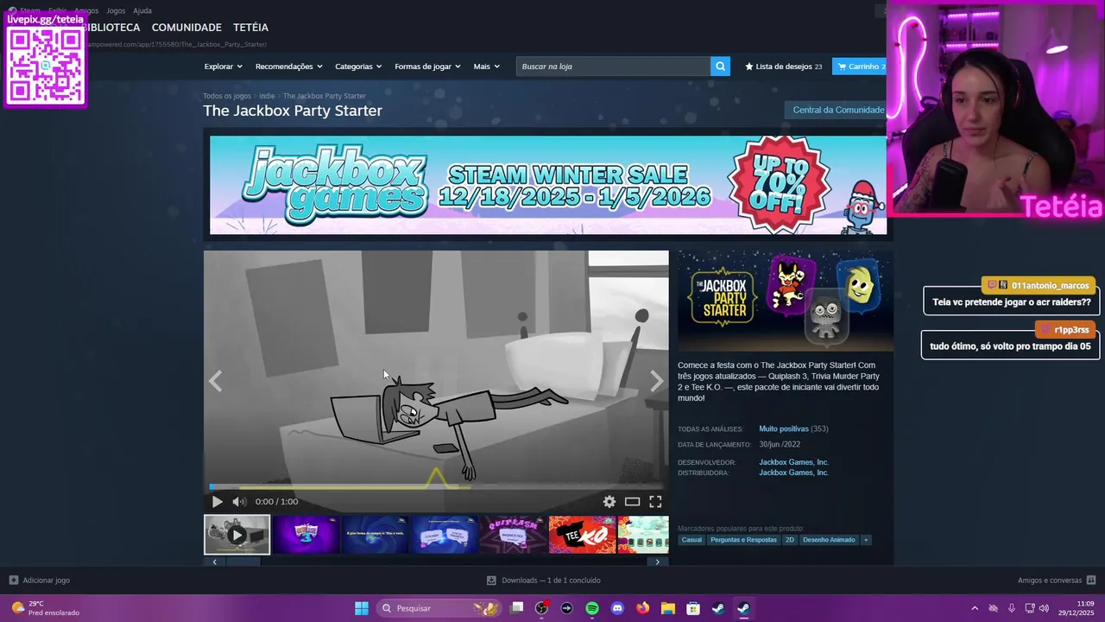Screen dimensions: 1105x622
Task: Open the Jackbox Games winter sale banner
Action: (x=547, y=185)
